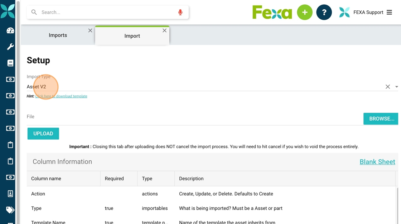Open help with the question mark icon
This screenshot has height=224, width=401.
[x=324, y=13]
